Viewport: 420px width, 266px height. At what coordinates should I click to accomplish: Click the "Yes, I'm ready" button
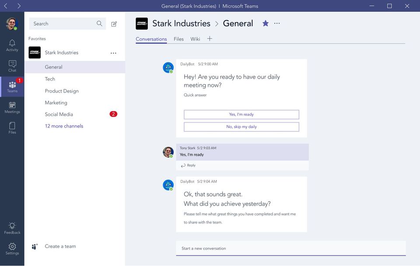(x=241, y=114)
